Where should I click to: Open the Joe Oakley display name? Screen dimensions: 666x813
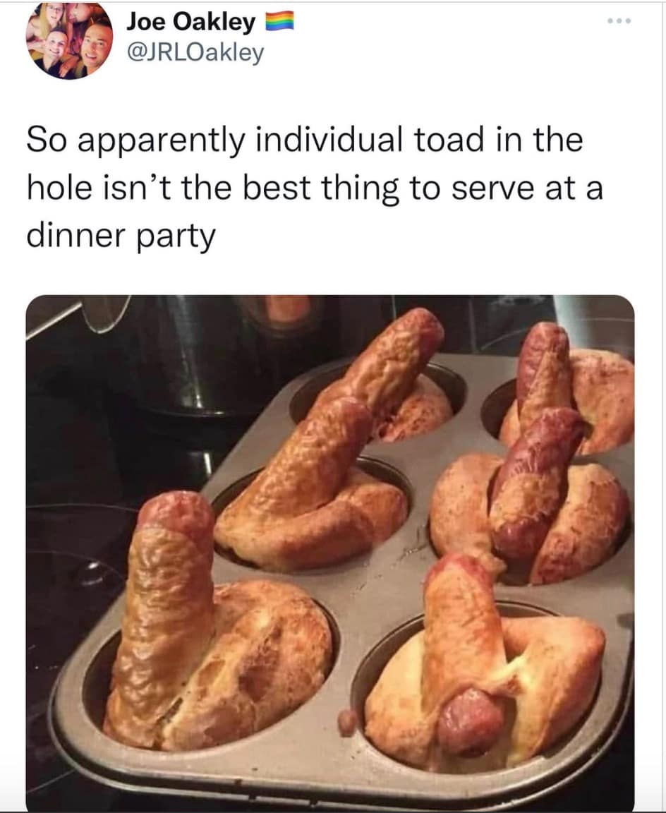click(190, 22)
